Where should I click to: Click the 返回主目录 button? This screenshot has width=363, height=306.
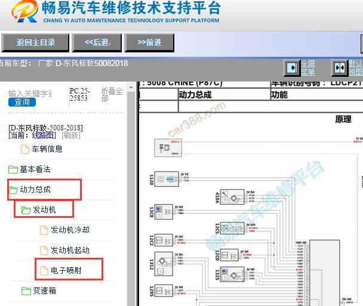[x=35, y=43]
